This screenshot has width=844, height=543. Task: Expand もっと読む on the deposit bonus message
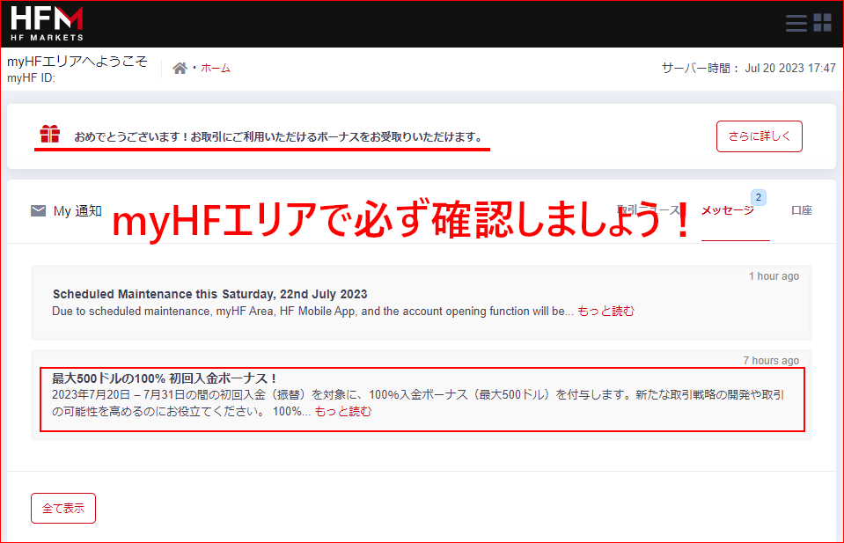343,411
